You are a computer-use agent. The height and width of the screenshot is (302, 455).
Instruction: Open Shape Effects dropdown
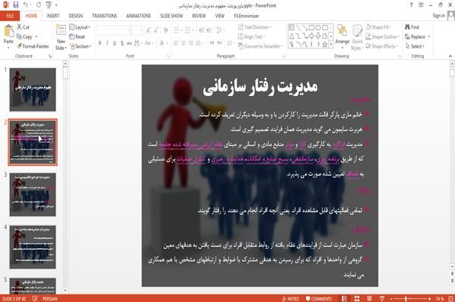pos(381,46)
